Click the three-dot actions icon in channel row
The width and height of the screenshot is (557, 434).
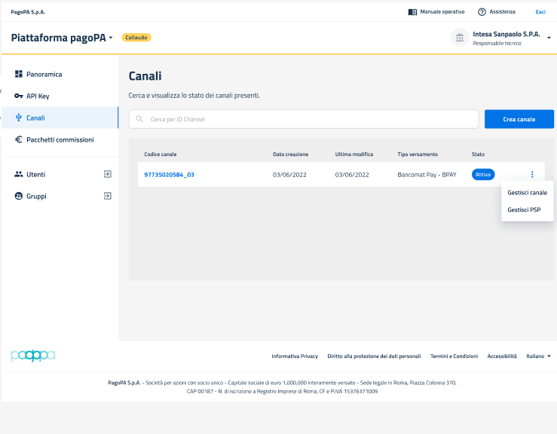point(531,174)
